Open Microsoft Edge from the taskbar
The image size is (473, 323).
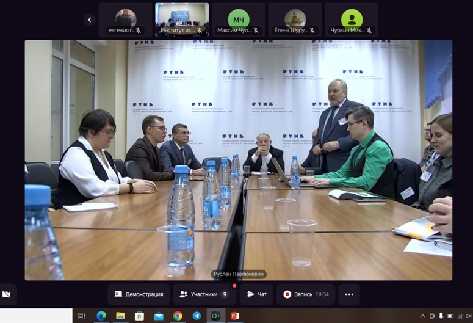click(x=101, y=316)
